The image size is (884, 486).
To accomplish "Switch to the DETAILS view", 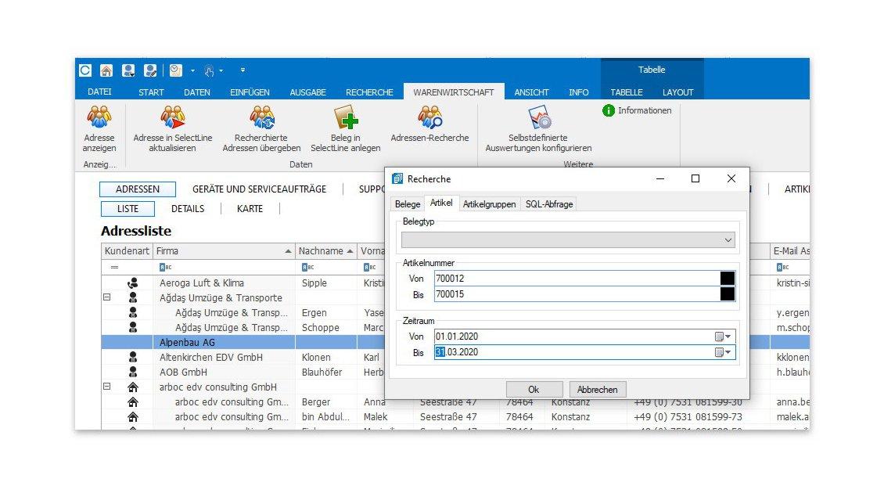I will (x=188, y=209).
